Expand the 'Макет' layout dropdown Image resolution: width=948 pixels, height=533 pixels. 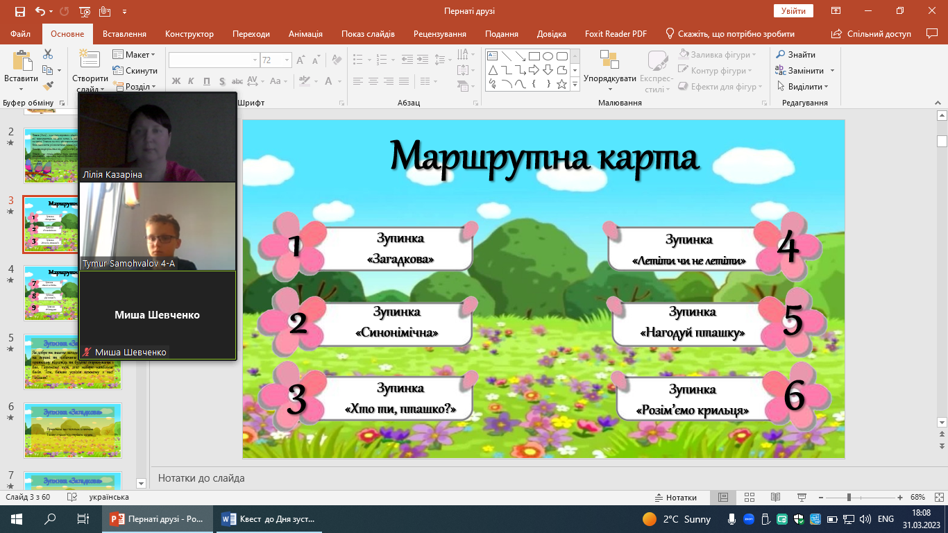[134, 55]
